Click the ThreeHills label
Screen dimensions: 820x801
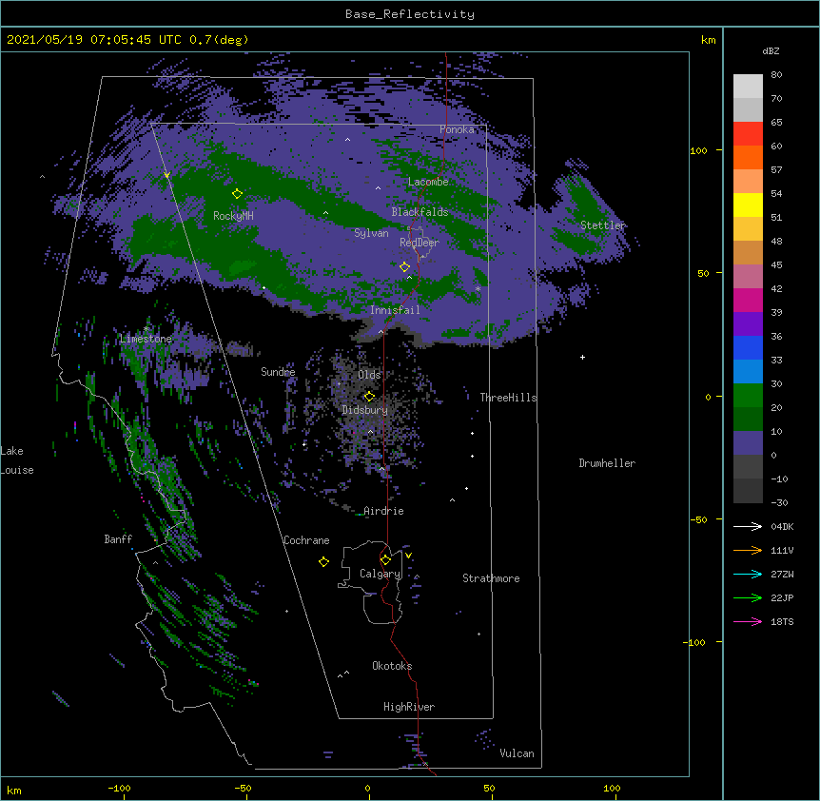click(508, 398)
